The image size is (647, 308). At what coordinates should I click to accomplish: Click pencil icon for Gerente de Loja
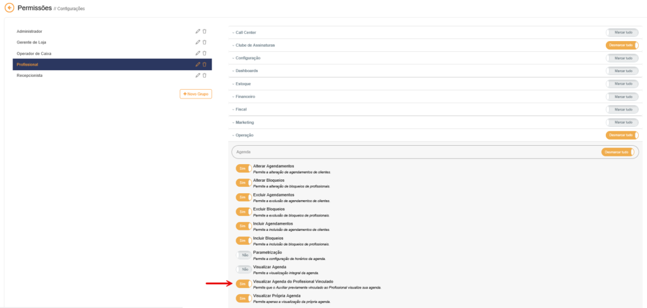click(x=198, y=42)
